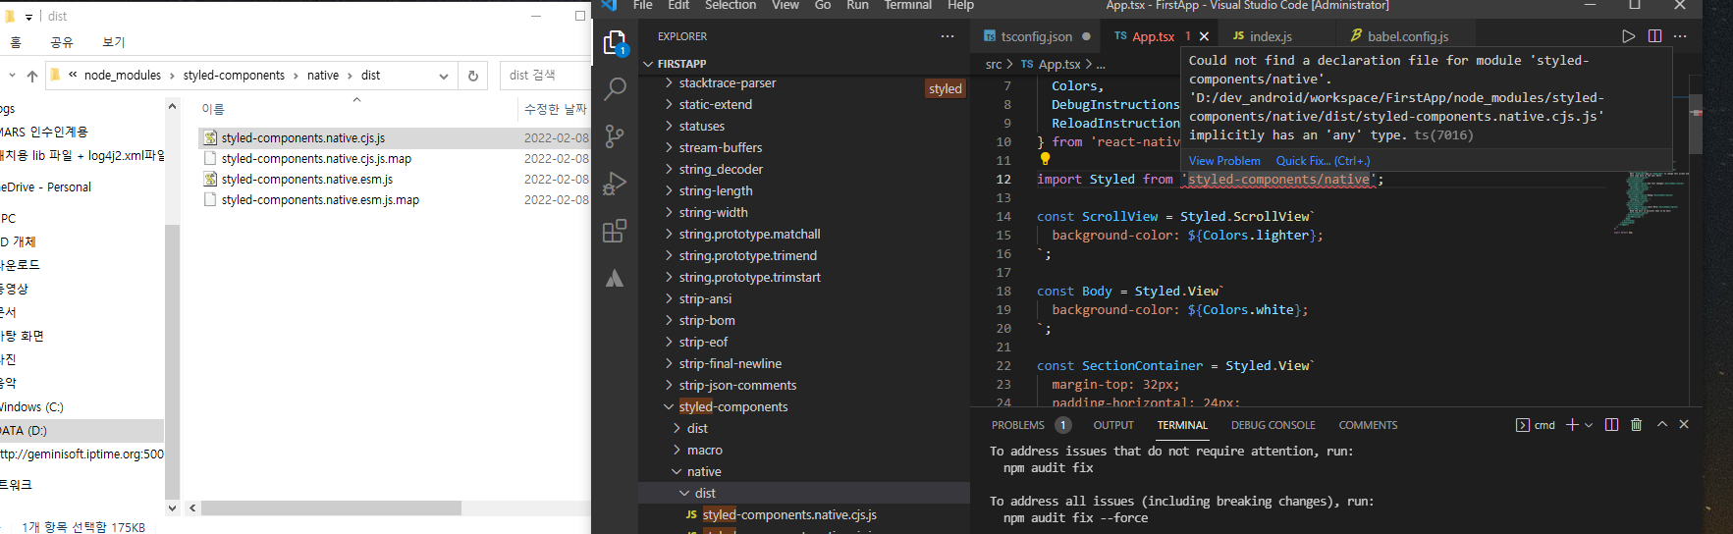Click the dist search box in File Explorer
Viewport: 1733px width, 534px height.
(x=545, y=76)
